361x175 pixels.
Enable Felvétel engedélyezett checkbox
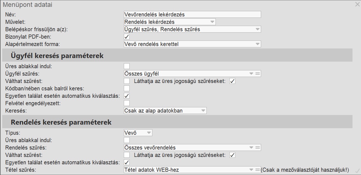127,103
